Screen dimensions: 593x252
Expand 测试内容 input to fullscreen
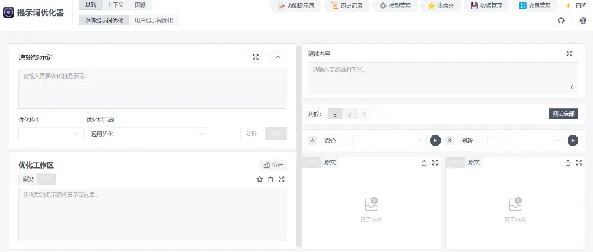tap(569, 54)
